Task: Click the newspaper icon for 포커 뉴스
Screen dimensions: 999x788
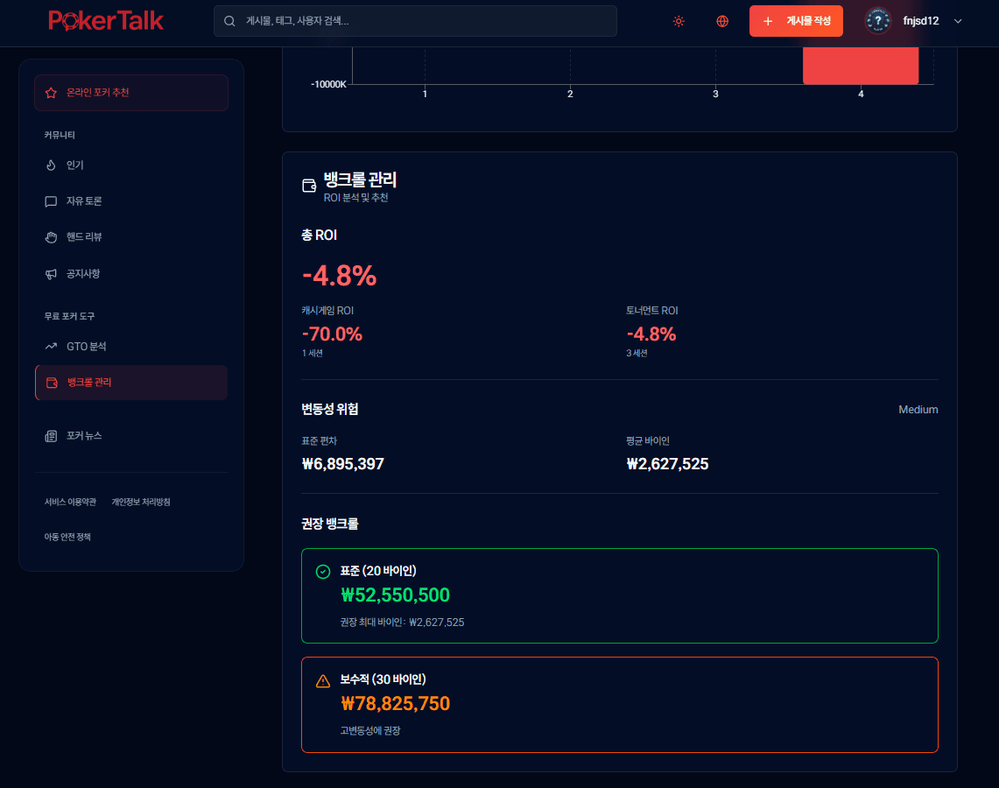Action: coord(51,436)
